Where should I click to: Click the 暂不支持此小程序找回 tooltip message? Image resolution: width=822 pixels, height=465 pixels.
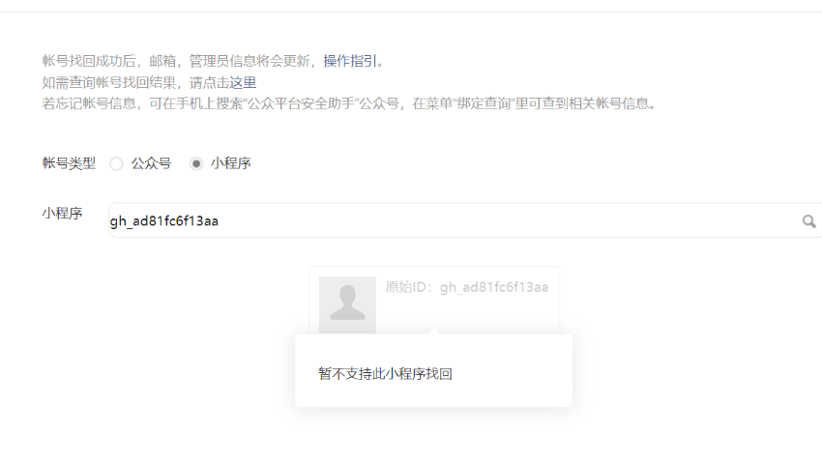click(x=385, y=374)
